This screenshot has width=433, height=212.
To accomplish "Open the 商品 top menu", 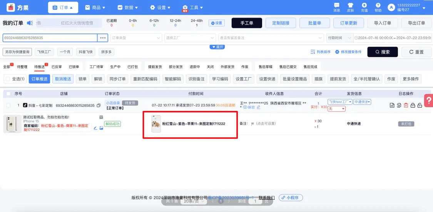I will pos(95,7).
